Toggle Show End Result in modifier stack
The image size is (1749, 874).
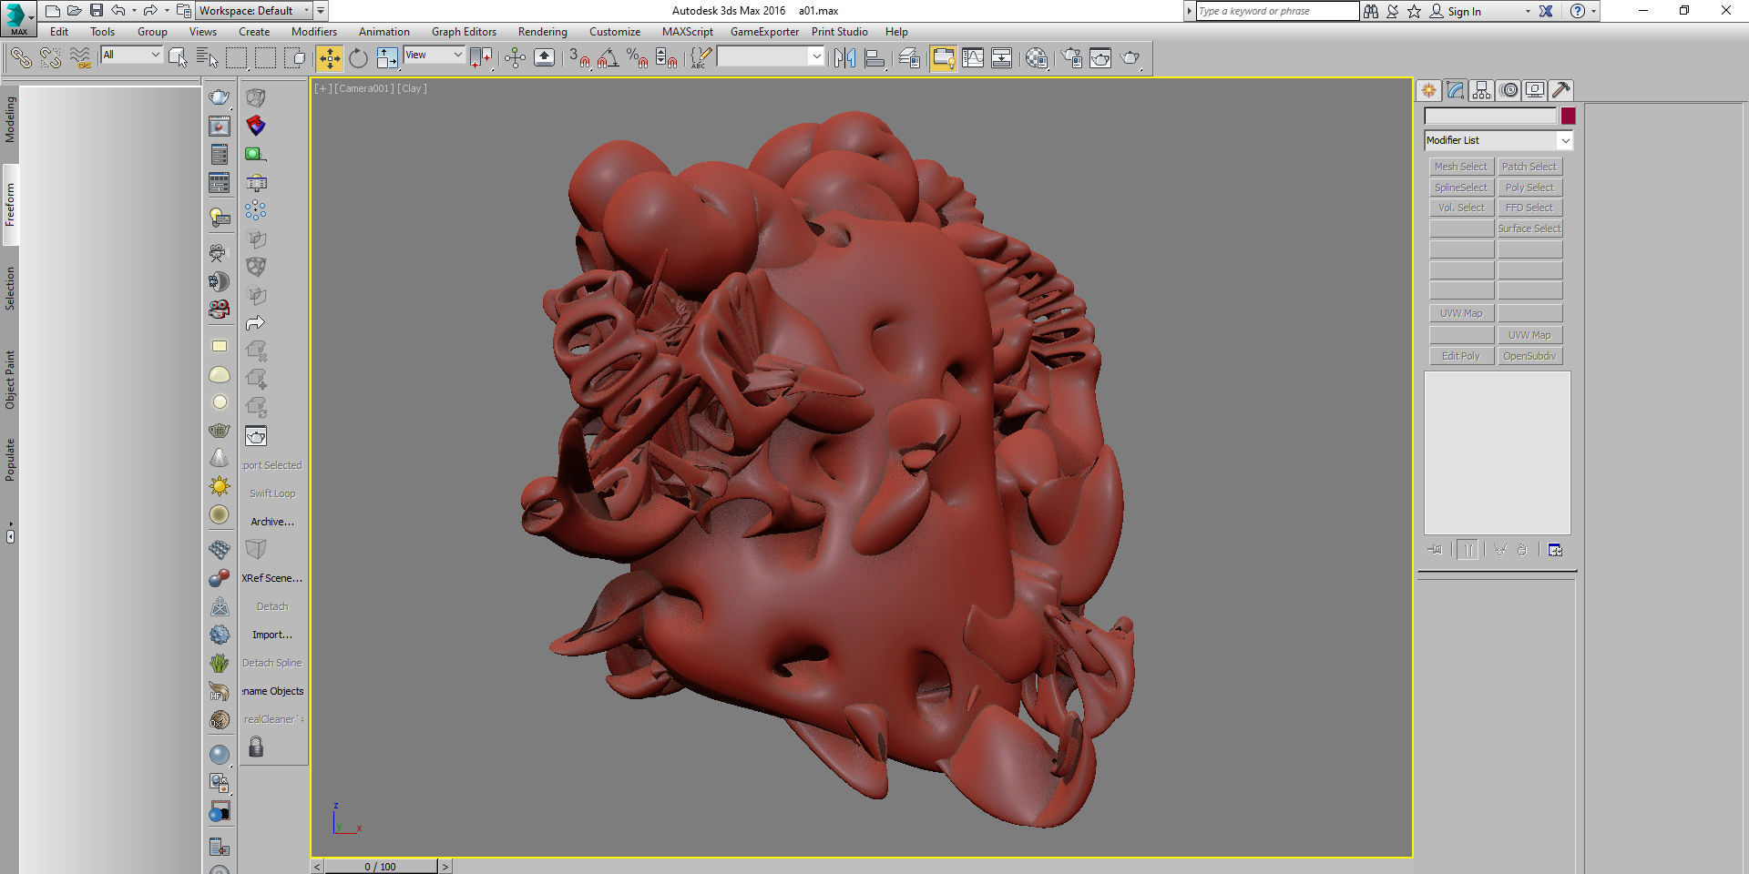[x=1468, y=550]
